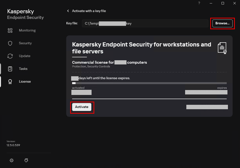Click the license certificate document icon
The width and height of the screenshot is (240, 168).
tap(222, 48)
